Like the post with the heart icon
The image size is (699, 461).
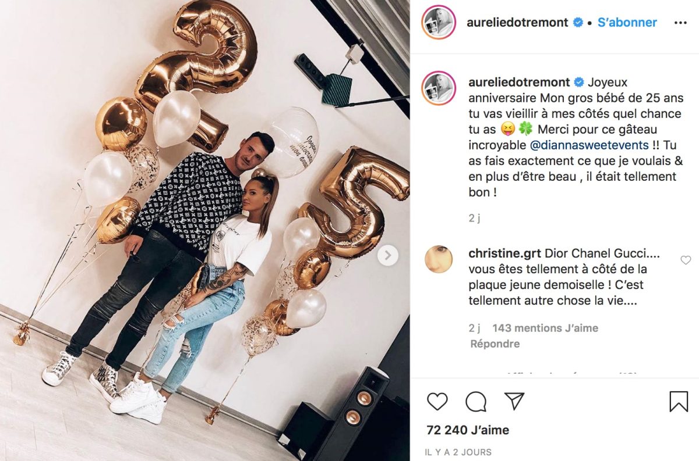[437, 401]
